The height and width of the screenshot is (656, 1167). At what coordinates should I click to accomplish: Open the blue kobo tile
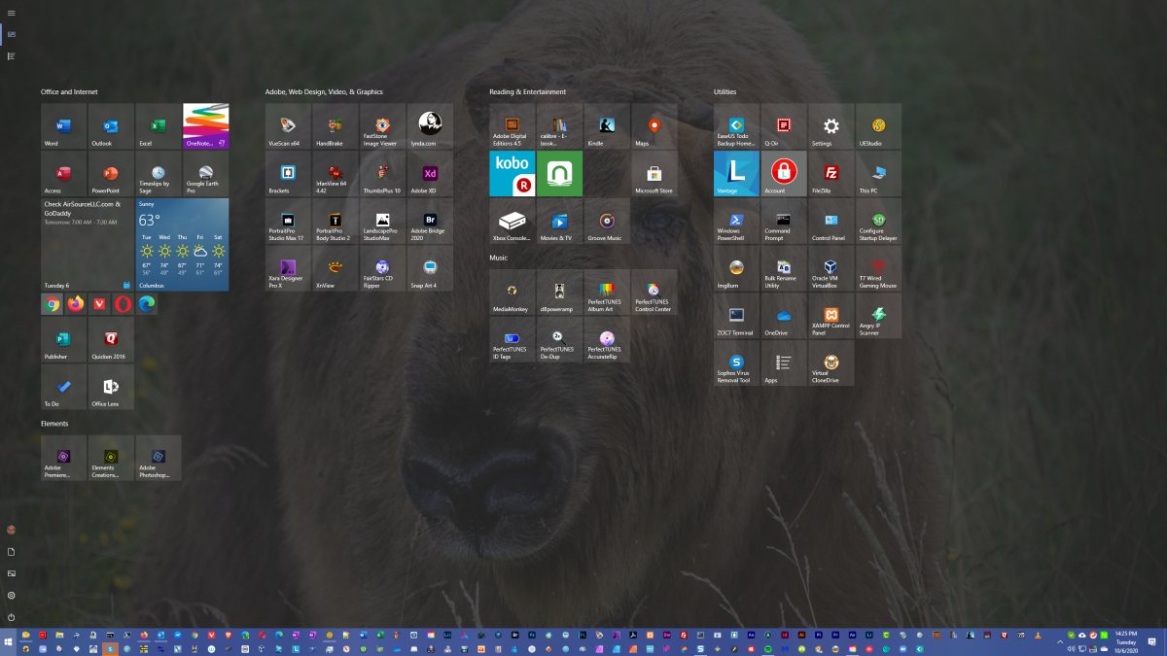tap(513, 174)
